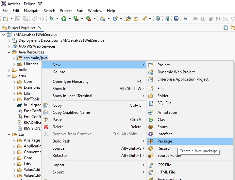235x180 pixels.
Task: Click the Launch Web Service Explorer icon
Action: 167,19
